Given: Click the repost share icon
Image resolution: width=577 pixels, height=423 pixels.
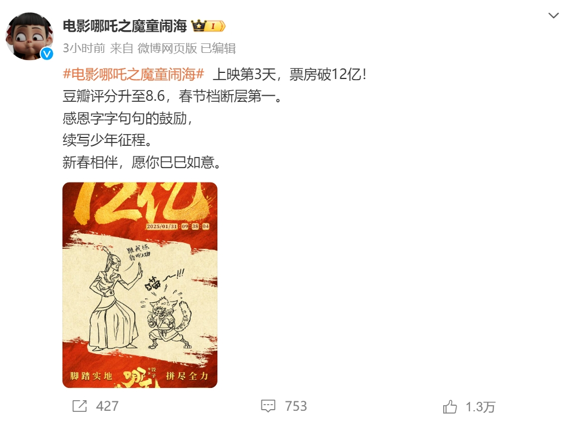Looking at the screenshot, I should click(80, 406).
